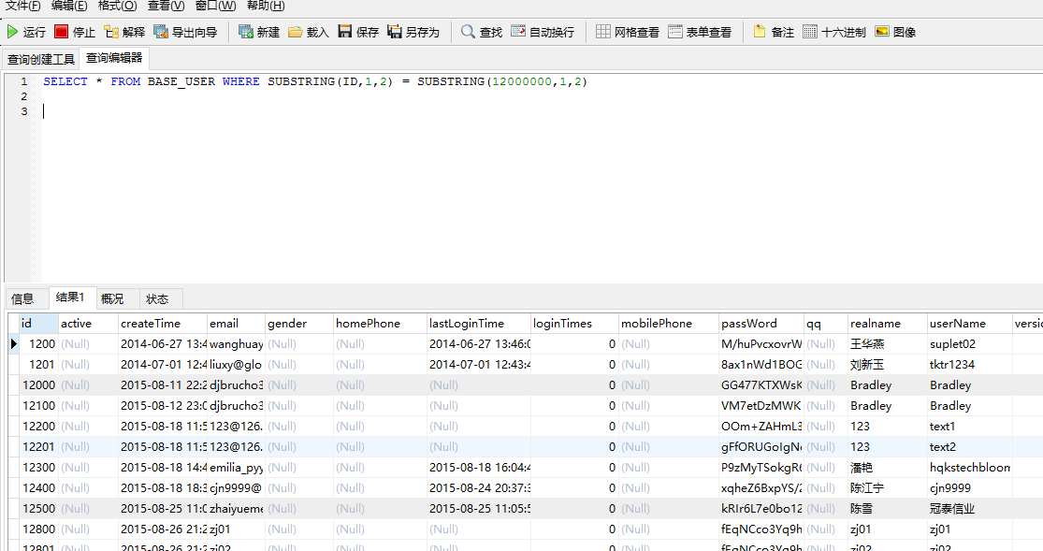The height and width of the screenshot is (551, 1043).
Task: Show 十六进制 hex view
Action: pos(834,32)
